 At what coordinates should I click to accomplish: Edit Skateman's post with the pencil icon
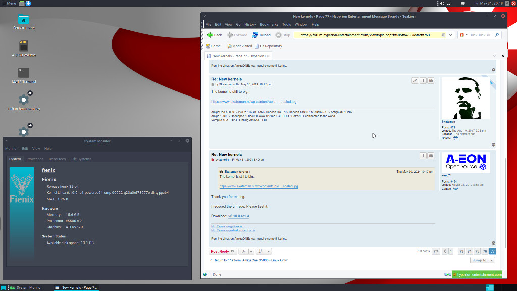pyautogui.click(x=415, y=80)
